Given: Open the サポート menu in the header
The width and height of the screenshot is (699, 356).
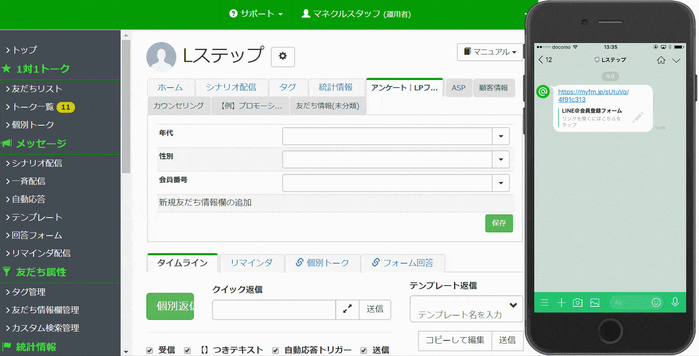Looking at the screenshot, I should tap(256, 14).
